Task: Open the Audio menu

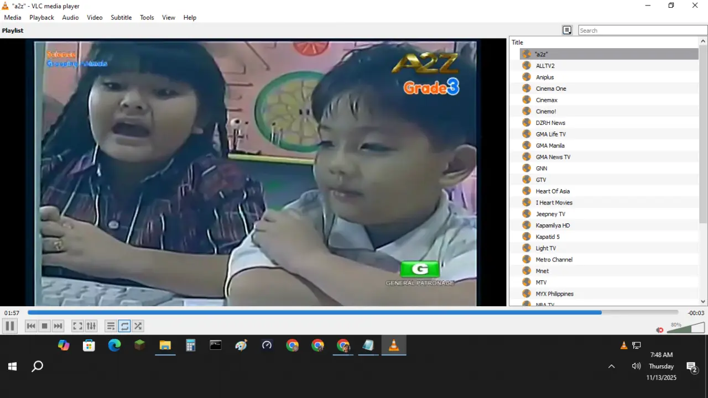Action: tap(70, 18)
